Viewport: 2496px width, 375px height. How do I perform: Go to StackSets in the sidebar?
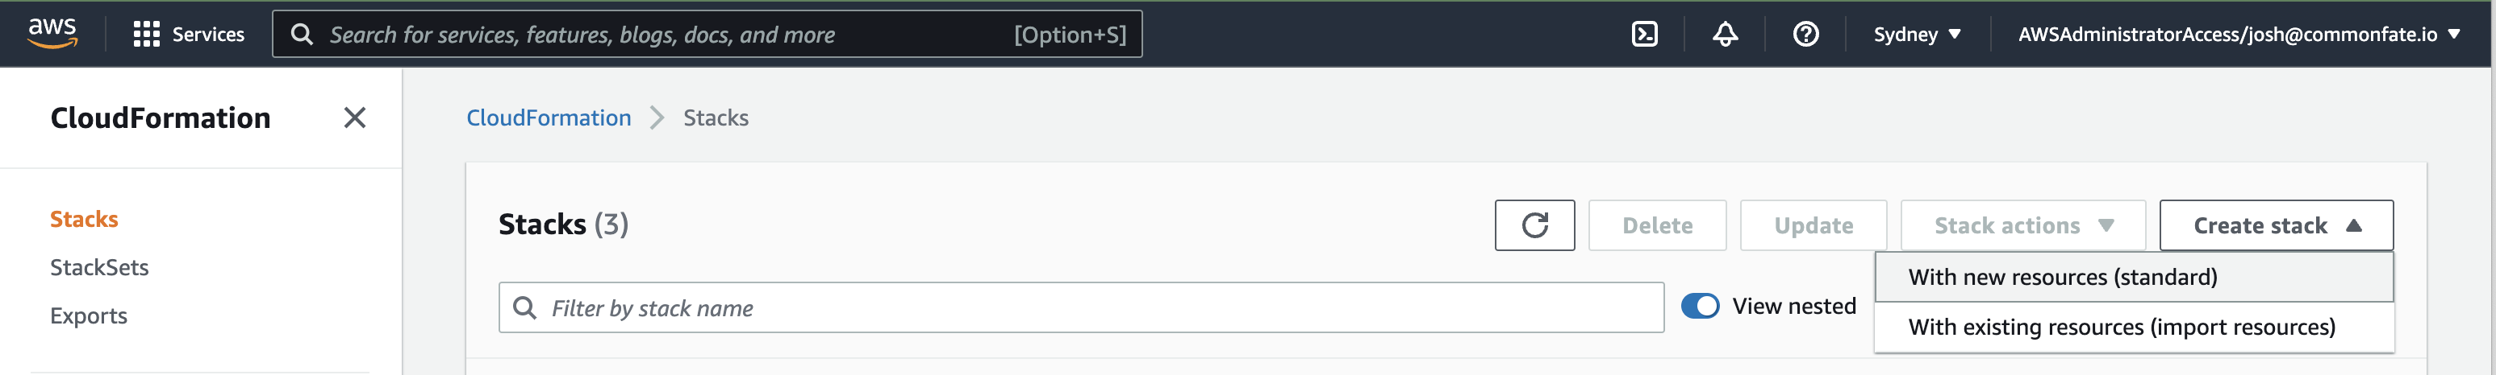coord(100,268)
